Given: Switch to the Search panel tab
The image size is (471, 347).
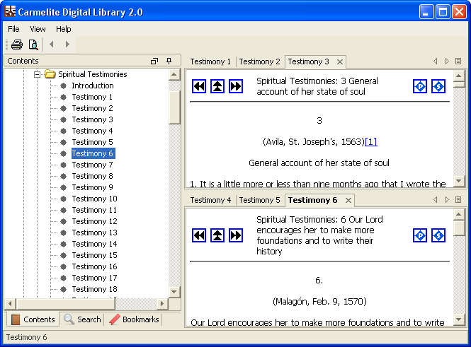Looking at the screenshot, I should (82, 319).
